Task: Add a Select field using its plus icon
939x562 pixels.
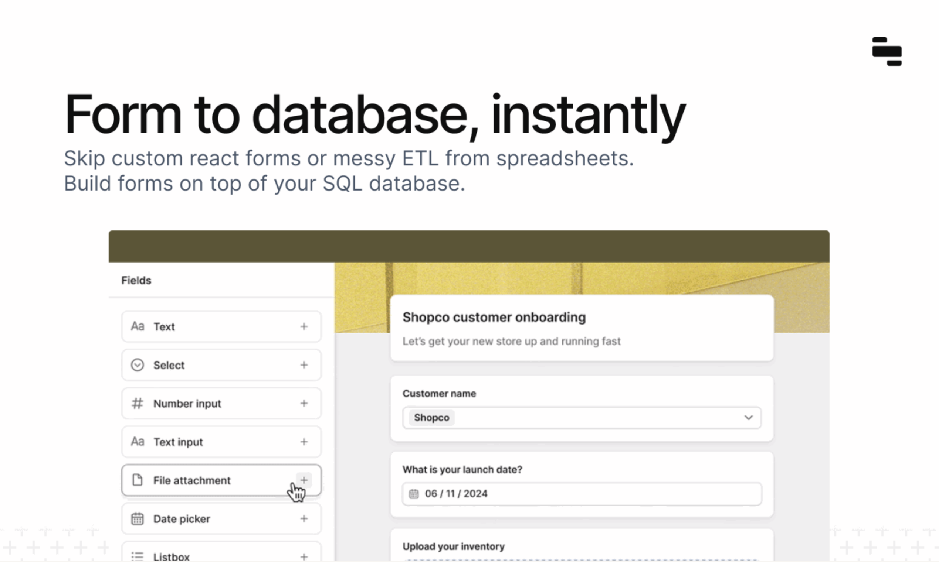Action: point(304,365)
